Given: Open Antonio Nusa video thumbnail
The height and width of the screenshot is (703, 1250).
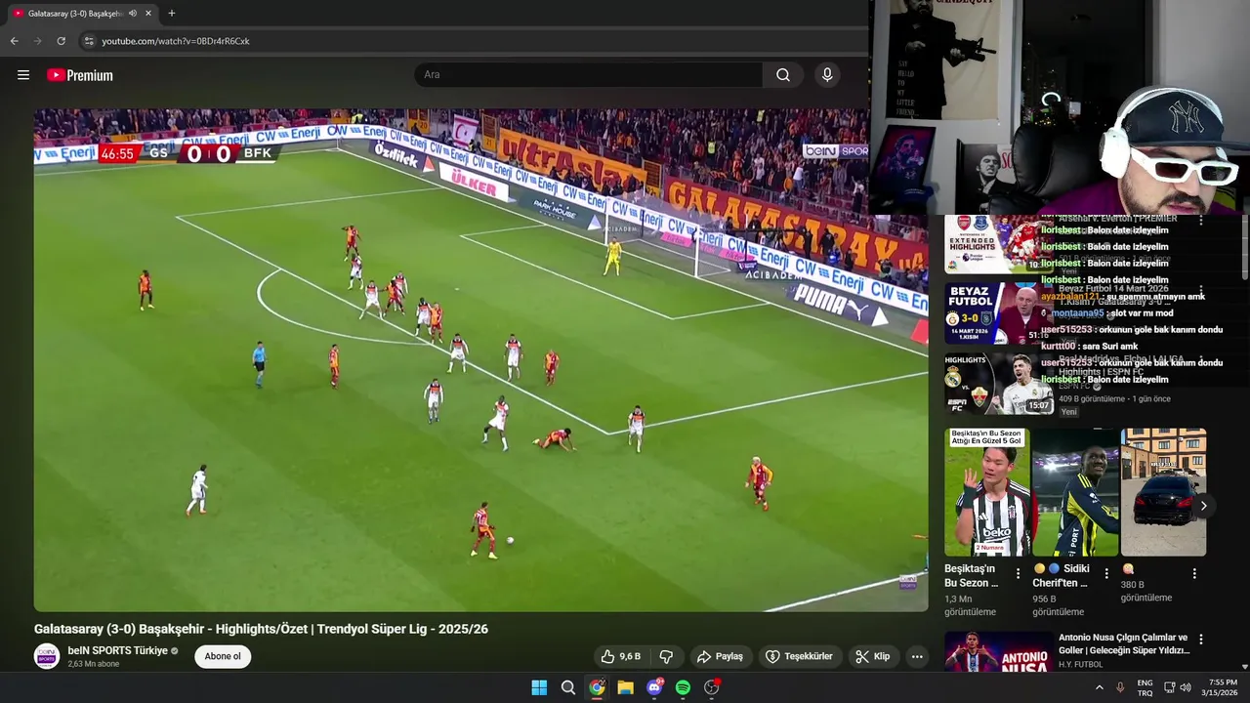Looking at the screenshot, I should tap(998, 651).
